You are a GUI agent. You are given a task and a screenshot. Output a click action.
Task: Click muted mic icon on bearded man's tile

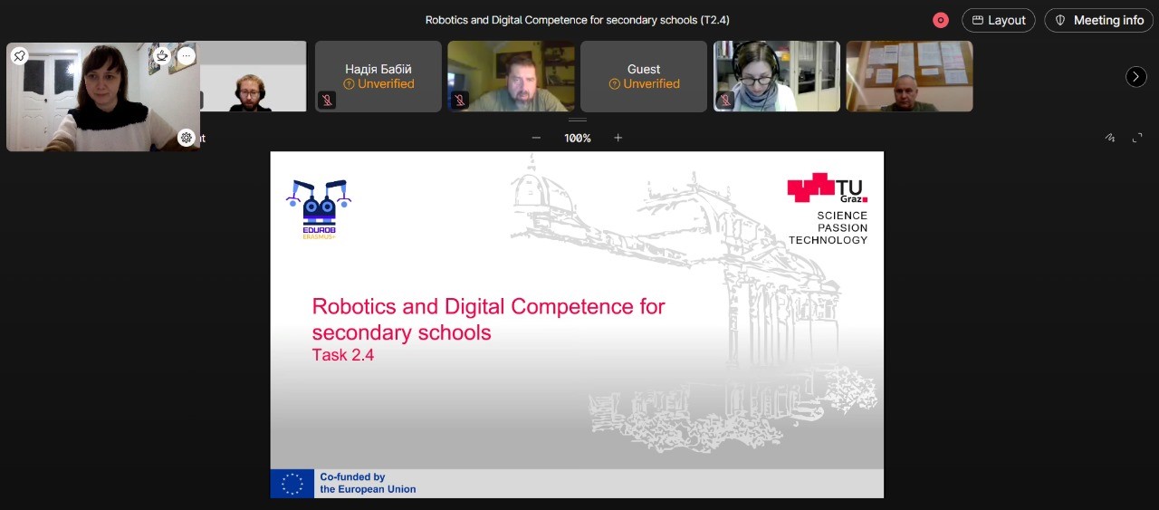(460, 100)
